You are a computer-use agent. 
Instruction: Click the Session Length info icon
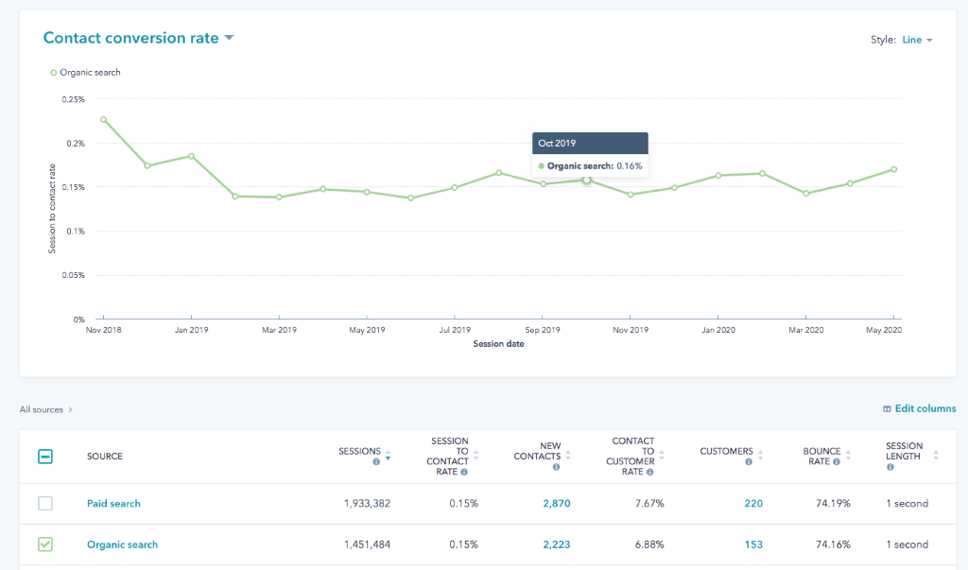pos(890,467)
